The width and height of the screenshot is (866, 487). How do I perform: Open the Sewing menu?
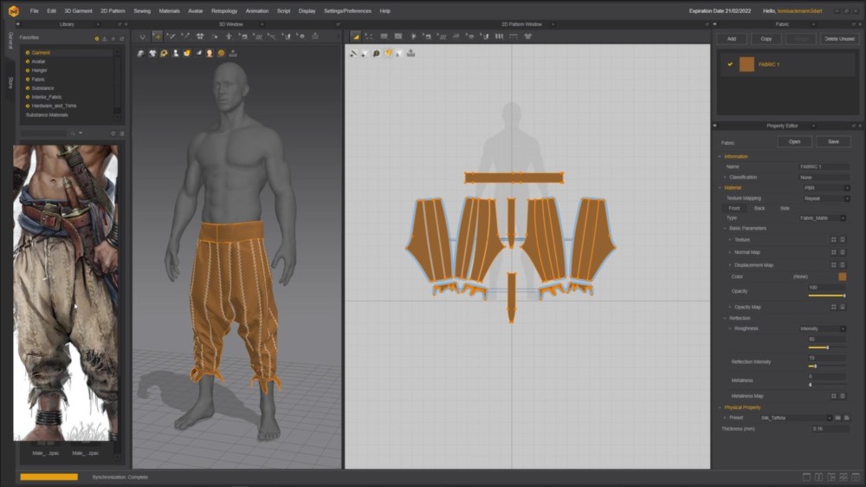(142, 11)
